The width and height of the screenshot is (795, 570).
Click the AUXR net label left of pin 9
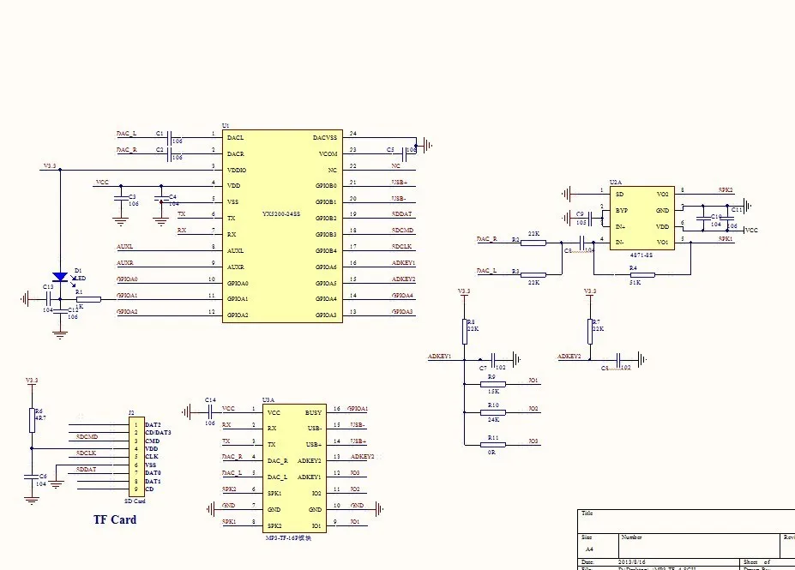(124, 263)
